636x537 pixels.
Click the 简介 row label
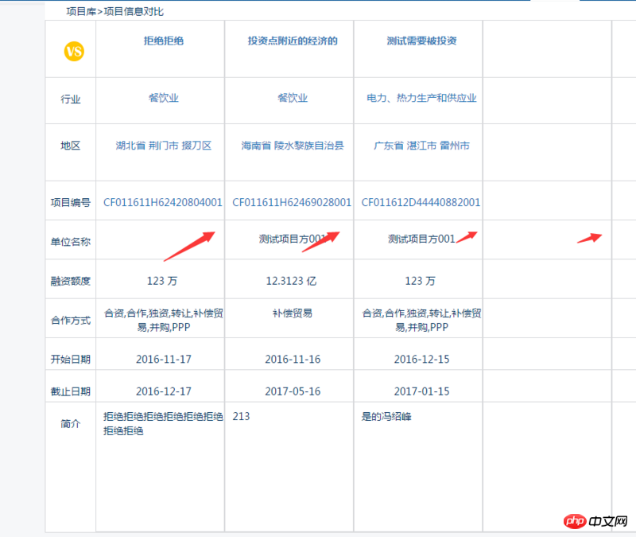click(x=71, y=424)
